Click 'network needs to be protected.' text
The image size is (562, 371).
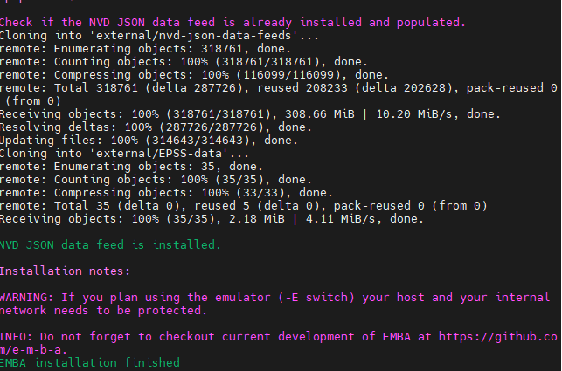point(103,311)
